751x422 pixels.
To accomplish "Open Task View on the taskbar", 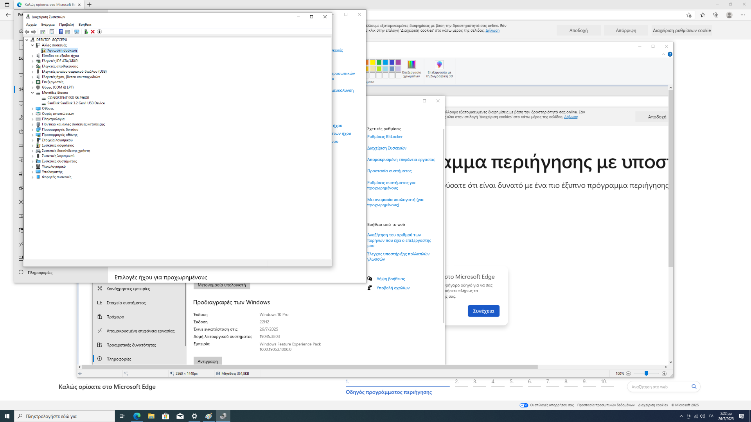I will [122, 416].
